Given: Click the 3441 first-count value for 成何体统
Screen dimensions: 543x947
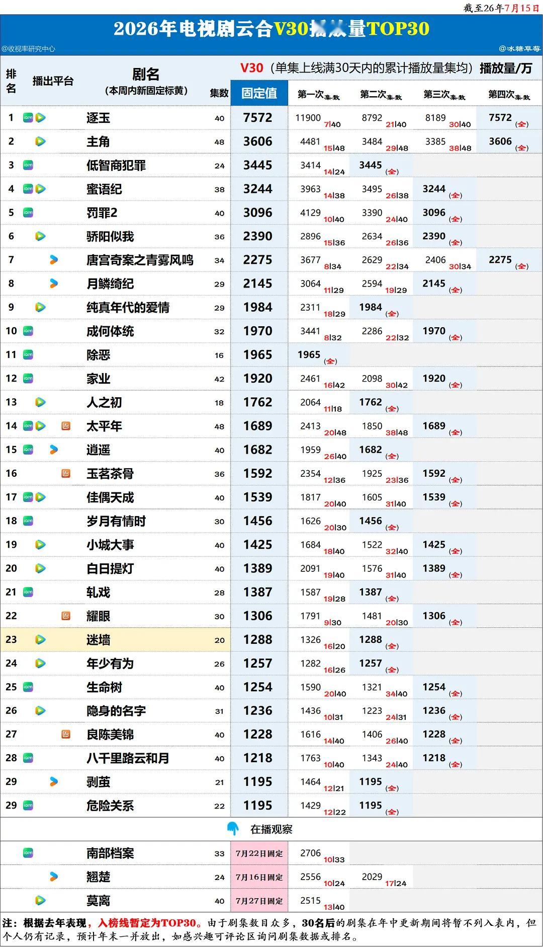Looking at the screenshot, I should (x=310, y=331).
